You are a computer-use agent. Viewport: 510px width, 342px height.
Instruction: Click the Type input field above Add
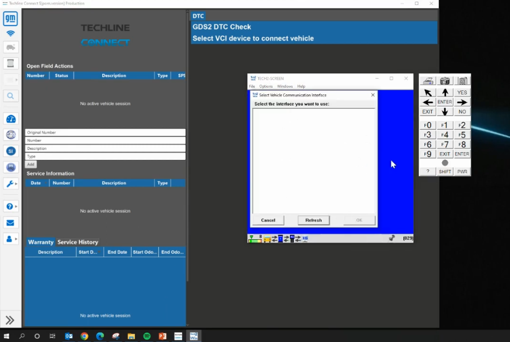(x=106, y=157)
